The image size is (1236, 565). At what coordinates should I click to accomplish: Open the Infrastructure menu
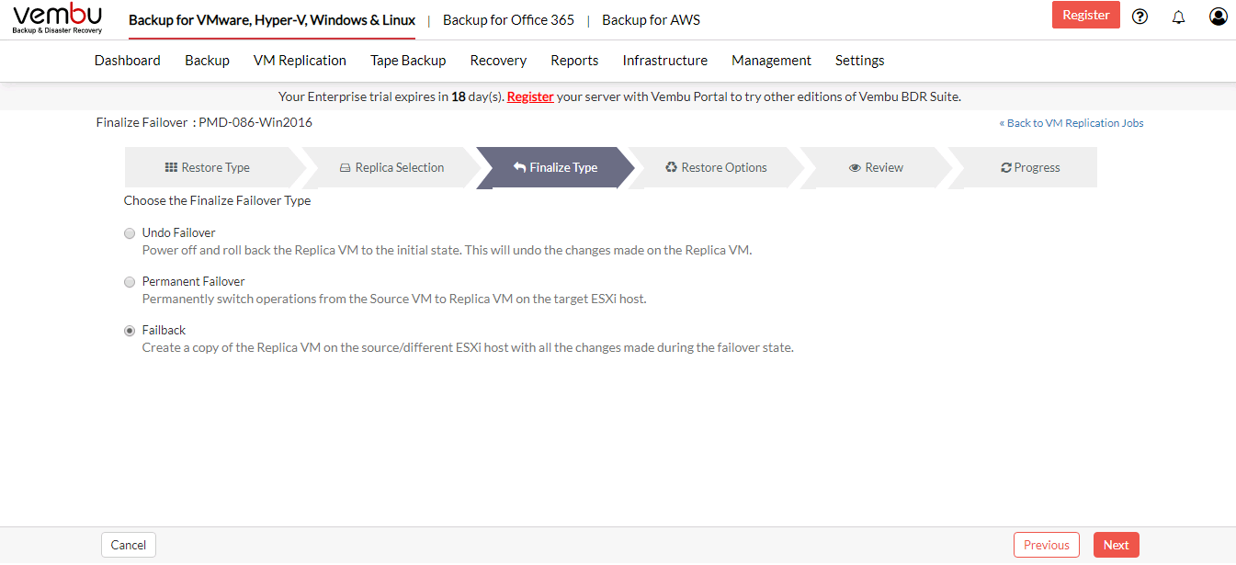(x=665, y=61)
